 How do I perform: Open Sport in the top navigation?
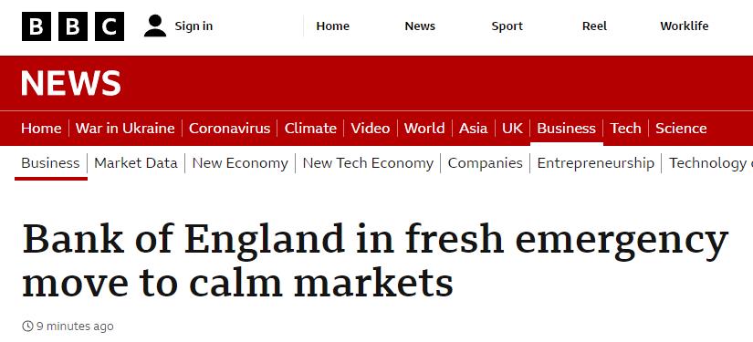[507, 26]
